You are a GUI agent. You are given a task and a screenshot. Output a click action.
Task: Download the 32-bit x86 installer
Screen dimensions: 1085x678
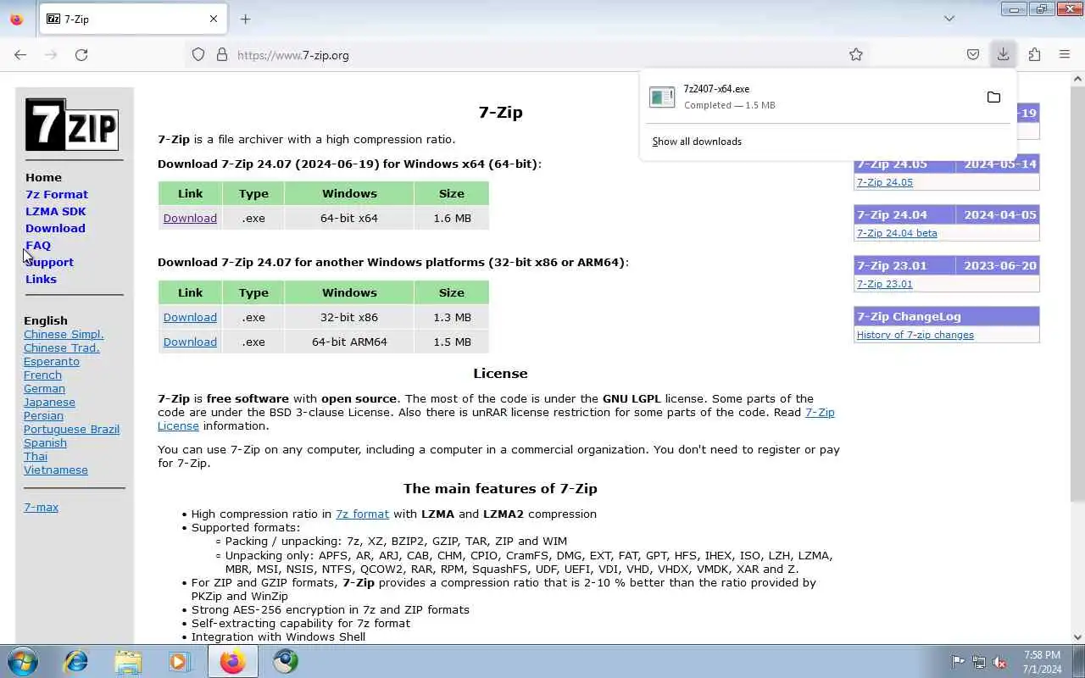tap(190, 317)
